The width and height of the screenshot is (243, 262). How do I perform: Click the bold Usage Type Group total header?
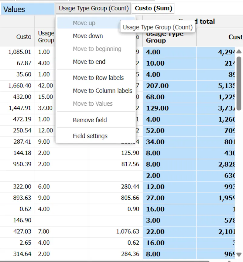[x=169, y=37]
